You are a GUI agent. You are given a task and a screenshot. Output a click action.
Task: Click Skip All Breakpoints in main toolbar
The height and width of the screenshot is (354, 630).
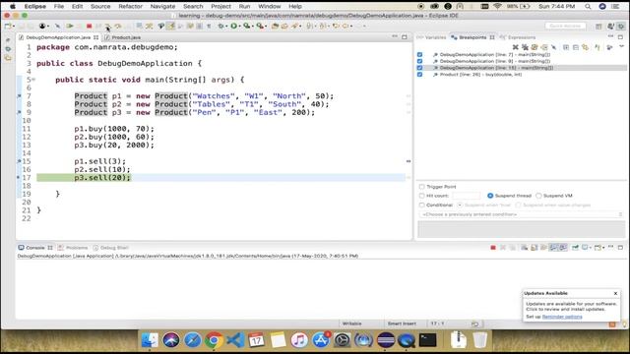57,27
